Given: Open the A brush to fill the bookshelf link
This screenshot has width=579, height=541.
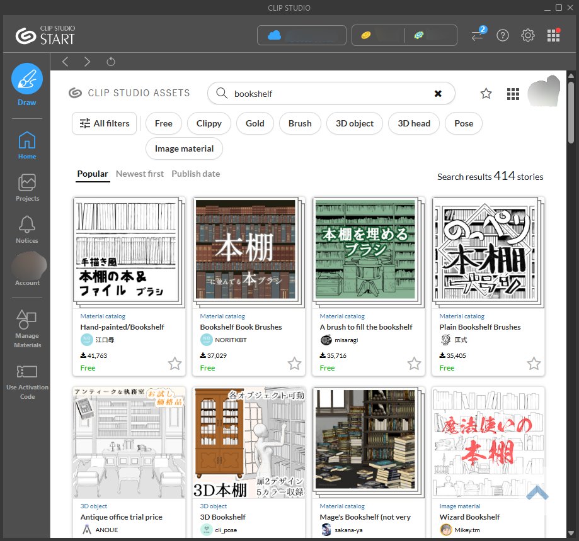Looking at the screenshot, I should coord(366,327).
